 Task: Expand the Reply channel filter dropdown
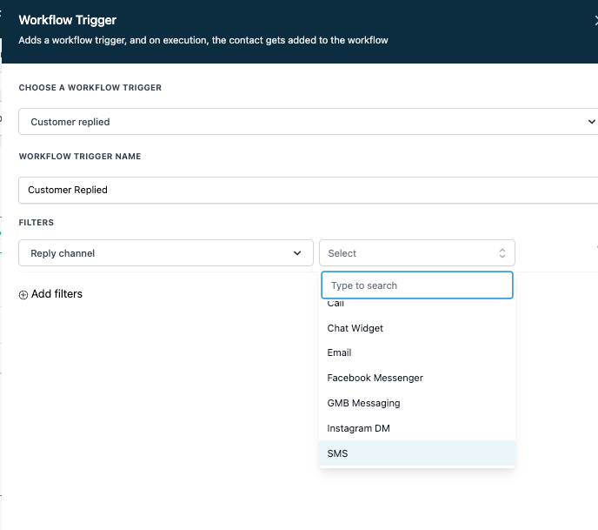[x=165, y=253]
